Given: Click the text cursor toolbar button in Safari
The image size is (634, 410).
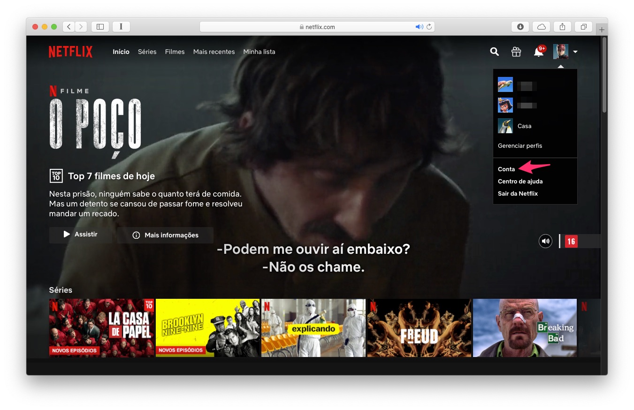Looking at the screenshot, I should 121,27.
